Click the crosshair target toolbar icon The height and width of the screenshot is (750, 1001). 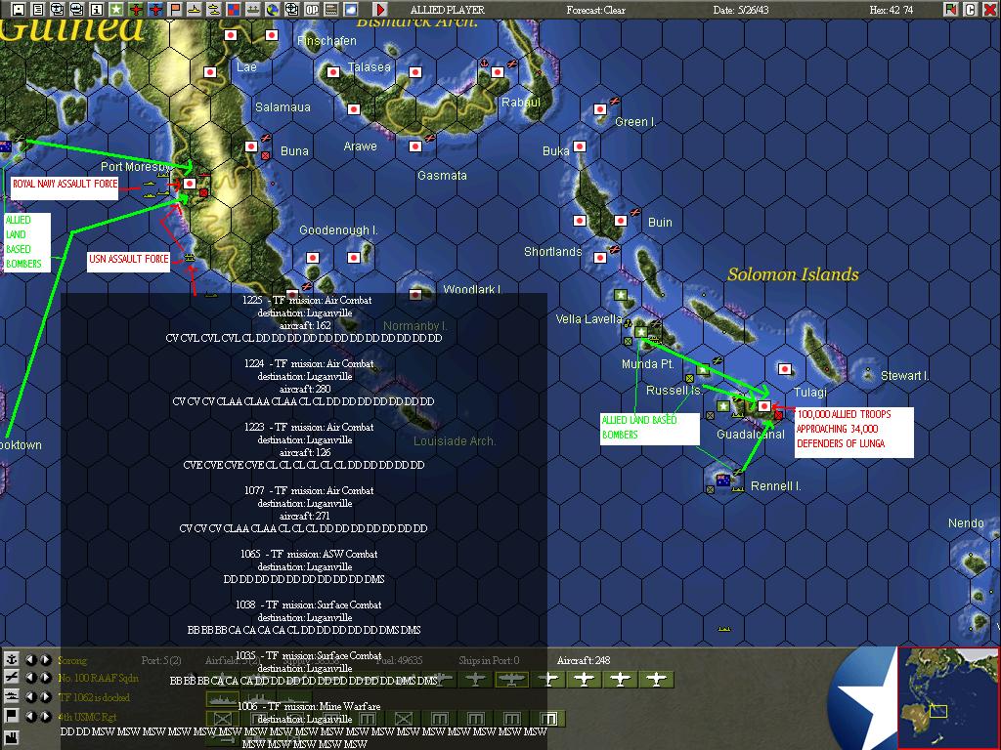tap(291, 10)
